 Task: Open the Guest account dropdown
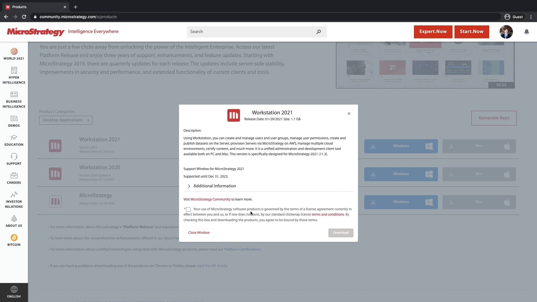[x=514, y=17]
